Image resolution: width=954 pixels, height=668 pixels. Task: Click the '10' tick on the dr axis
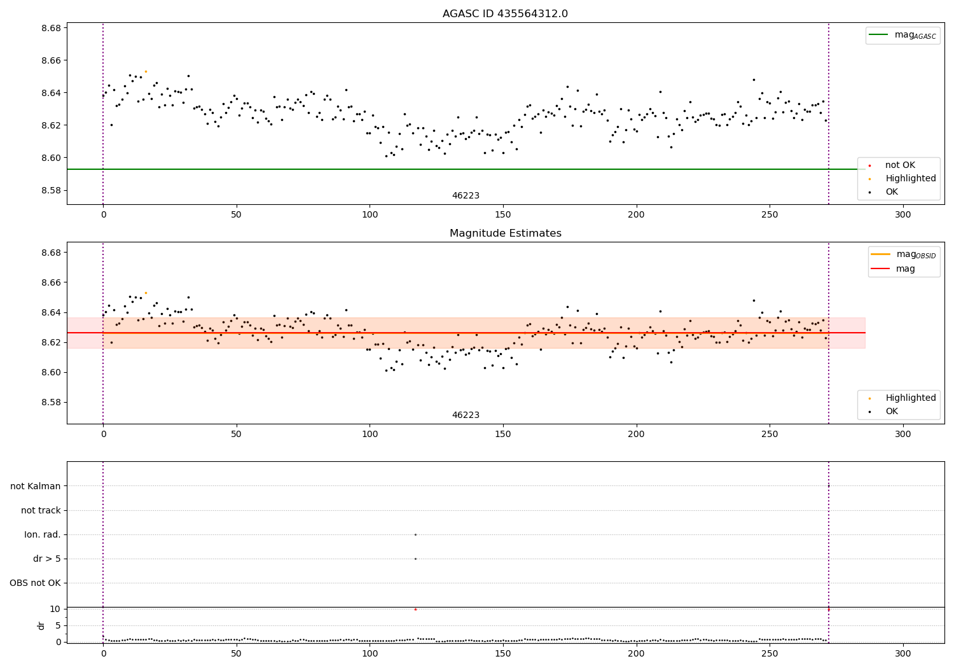click(x=55, y=609)
